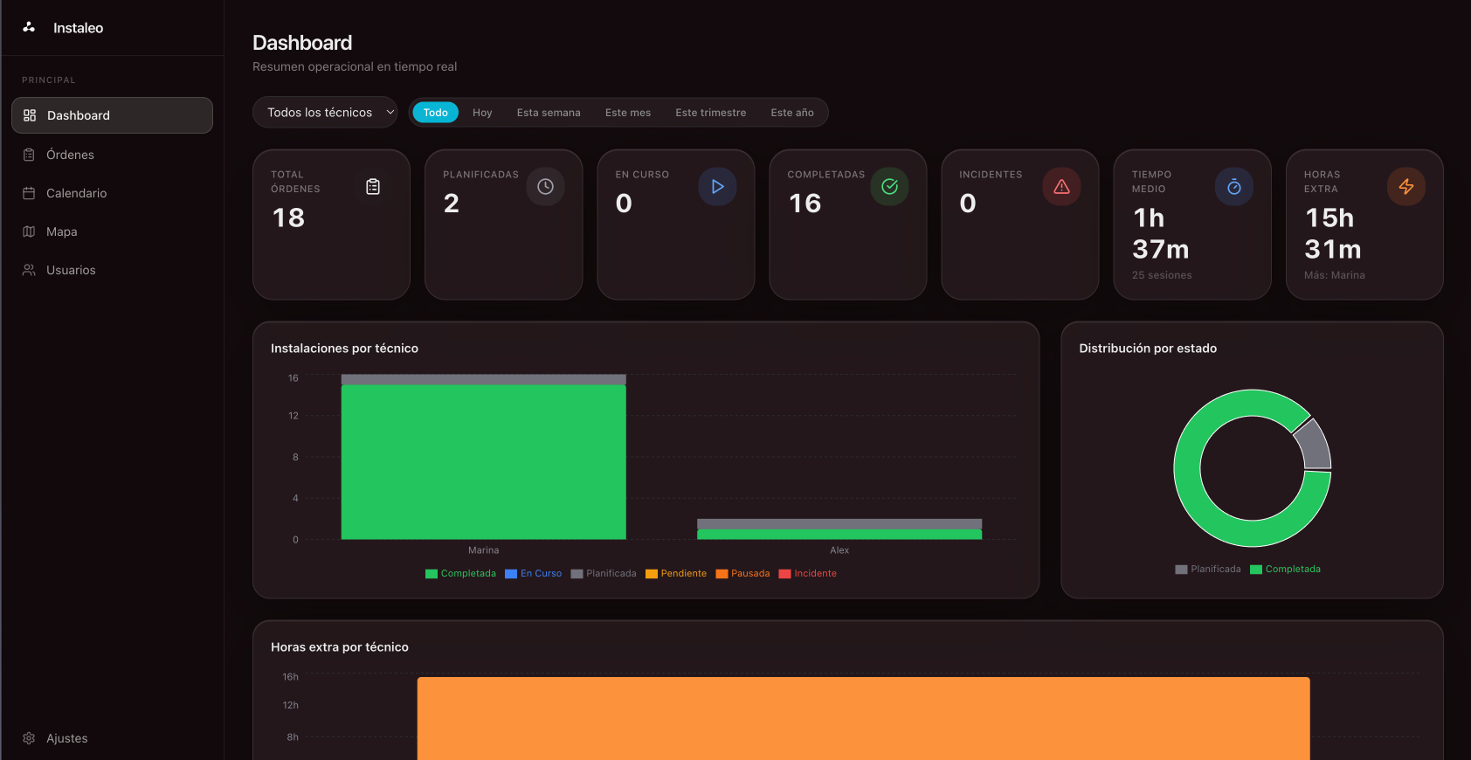This screenshot has width=1471, height=760.
Task: Click the stopwatch icon on Tiempo Medio card
Action: click(x=1233, y=186)
